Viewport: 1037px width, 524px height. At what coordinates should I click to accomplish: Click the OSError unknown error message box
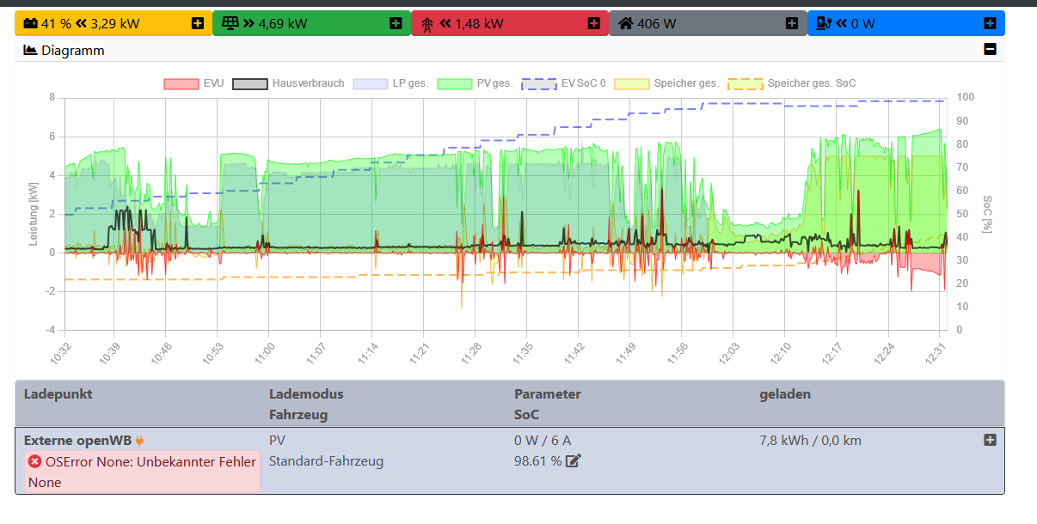click(x=142, y=472)
